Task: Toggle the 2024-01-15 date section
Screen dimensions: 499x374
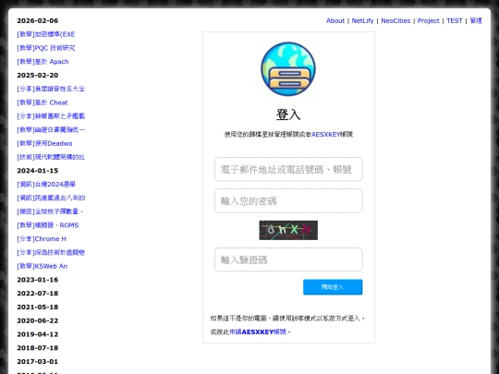Action: [x=38, y=171]
